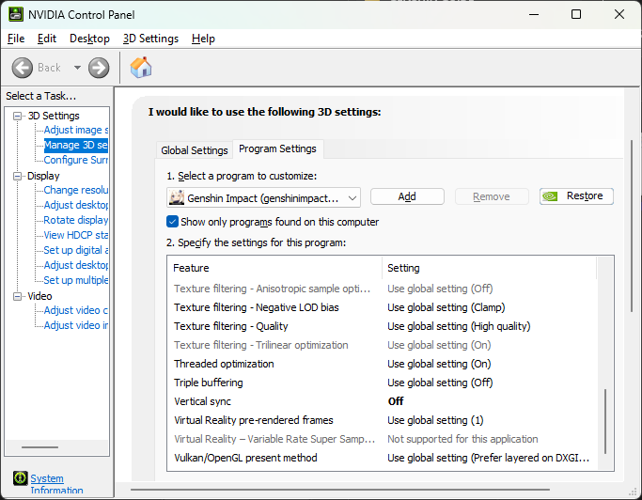Select Vulkan/OpenGL present method value
The height and width of the screenshot is (500, 642).
[489, 458]
